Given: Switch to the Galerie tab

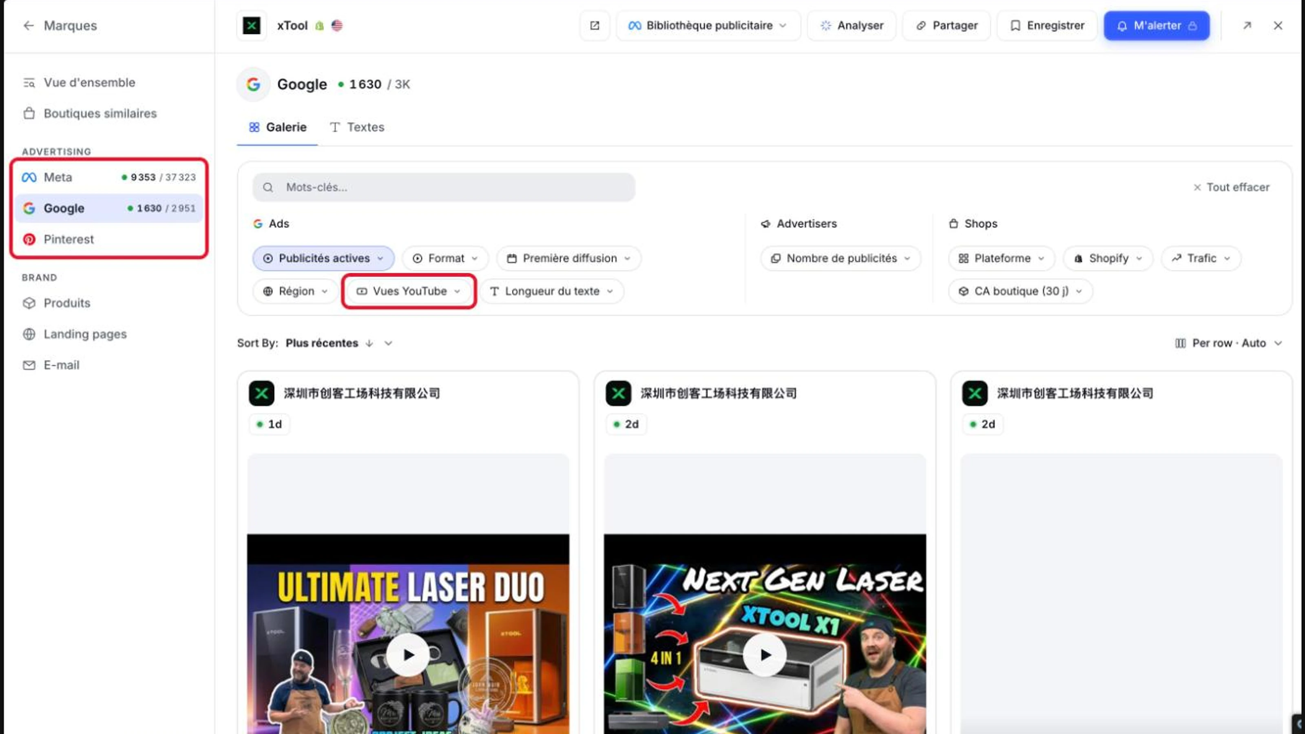Looking at the screenshot, I should pos(278,127).
